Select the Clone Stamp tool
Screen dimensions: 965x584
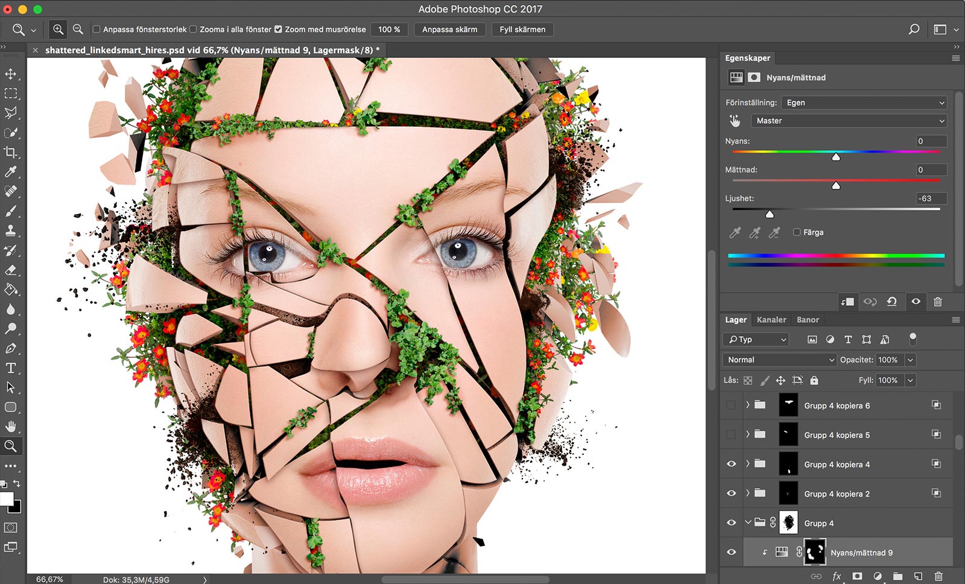(11, 230)
